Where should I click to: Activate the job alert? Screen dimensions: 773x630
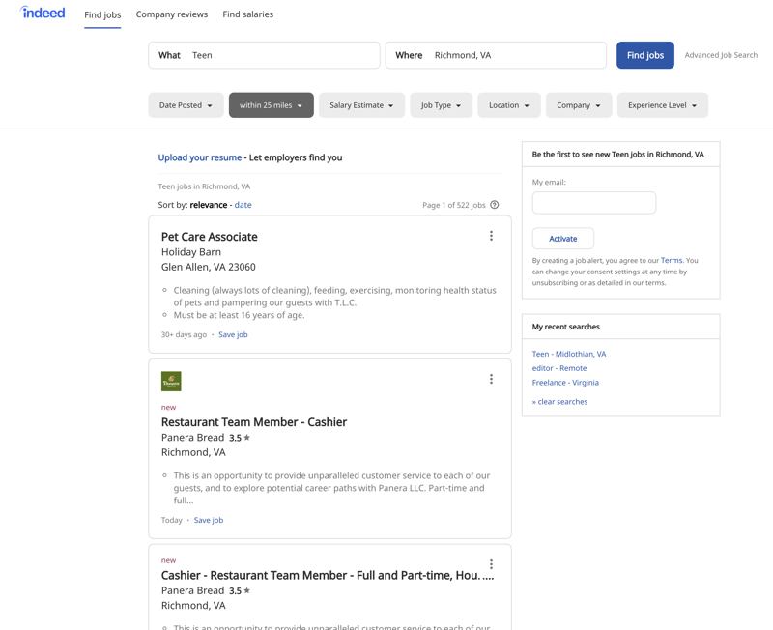point(563,239)
